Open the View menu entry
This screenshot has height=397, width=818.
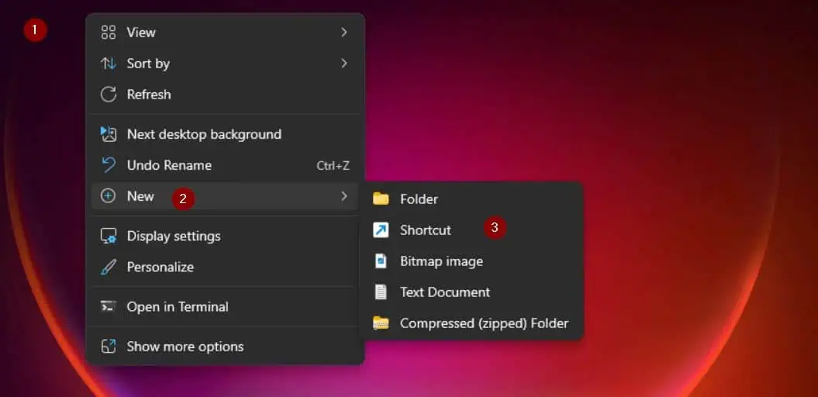point(225,33)
